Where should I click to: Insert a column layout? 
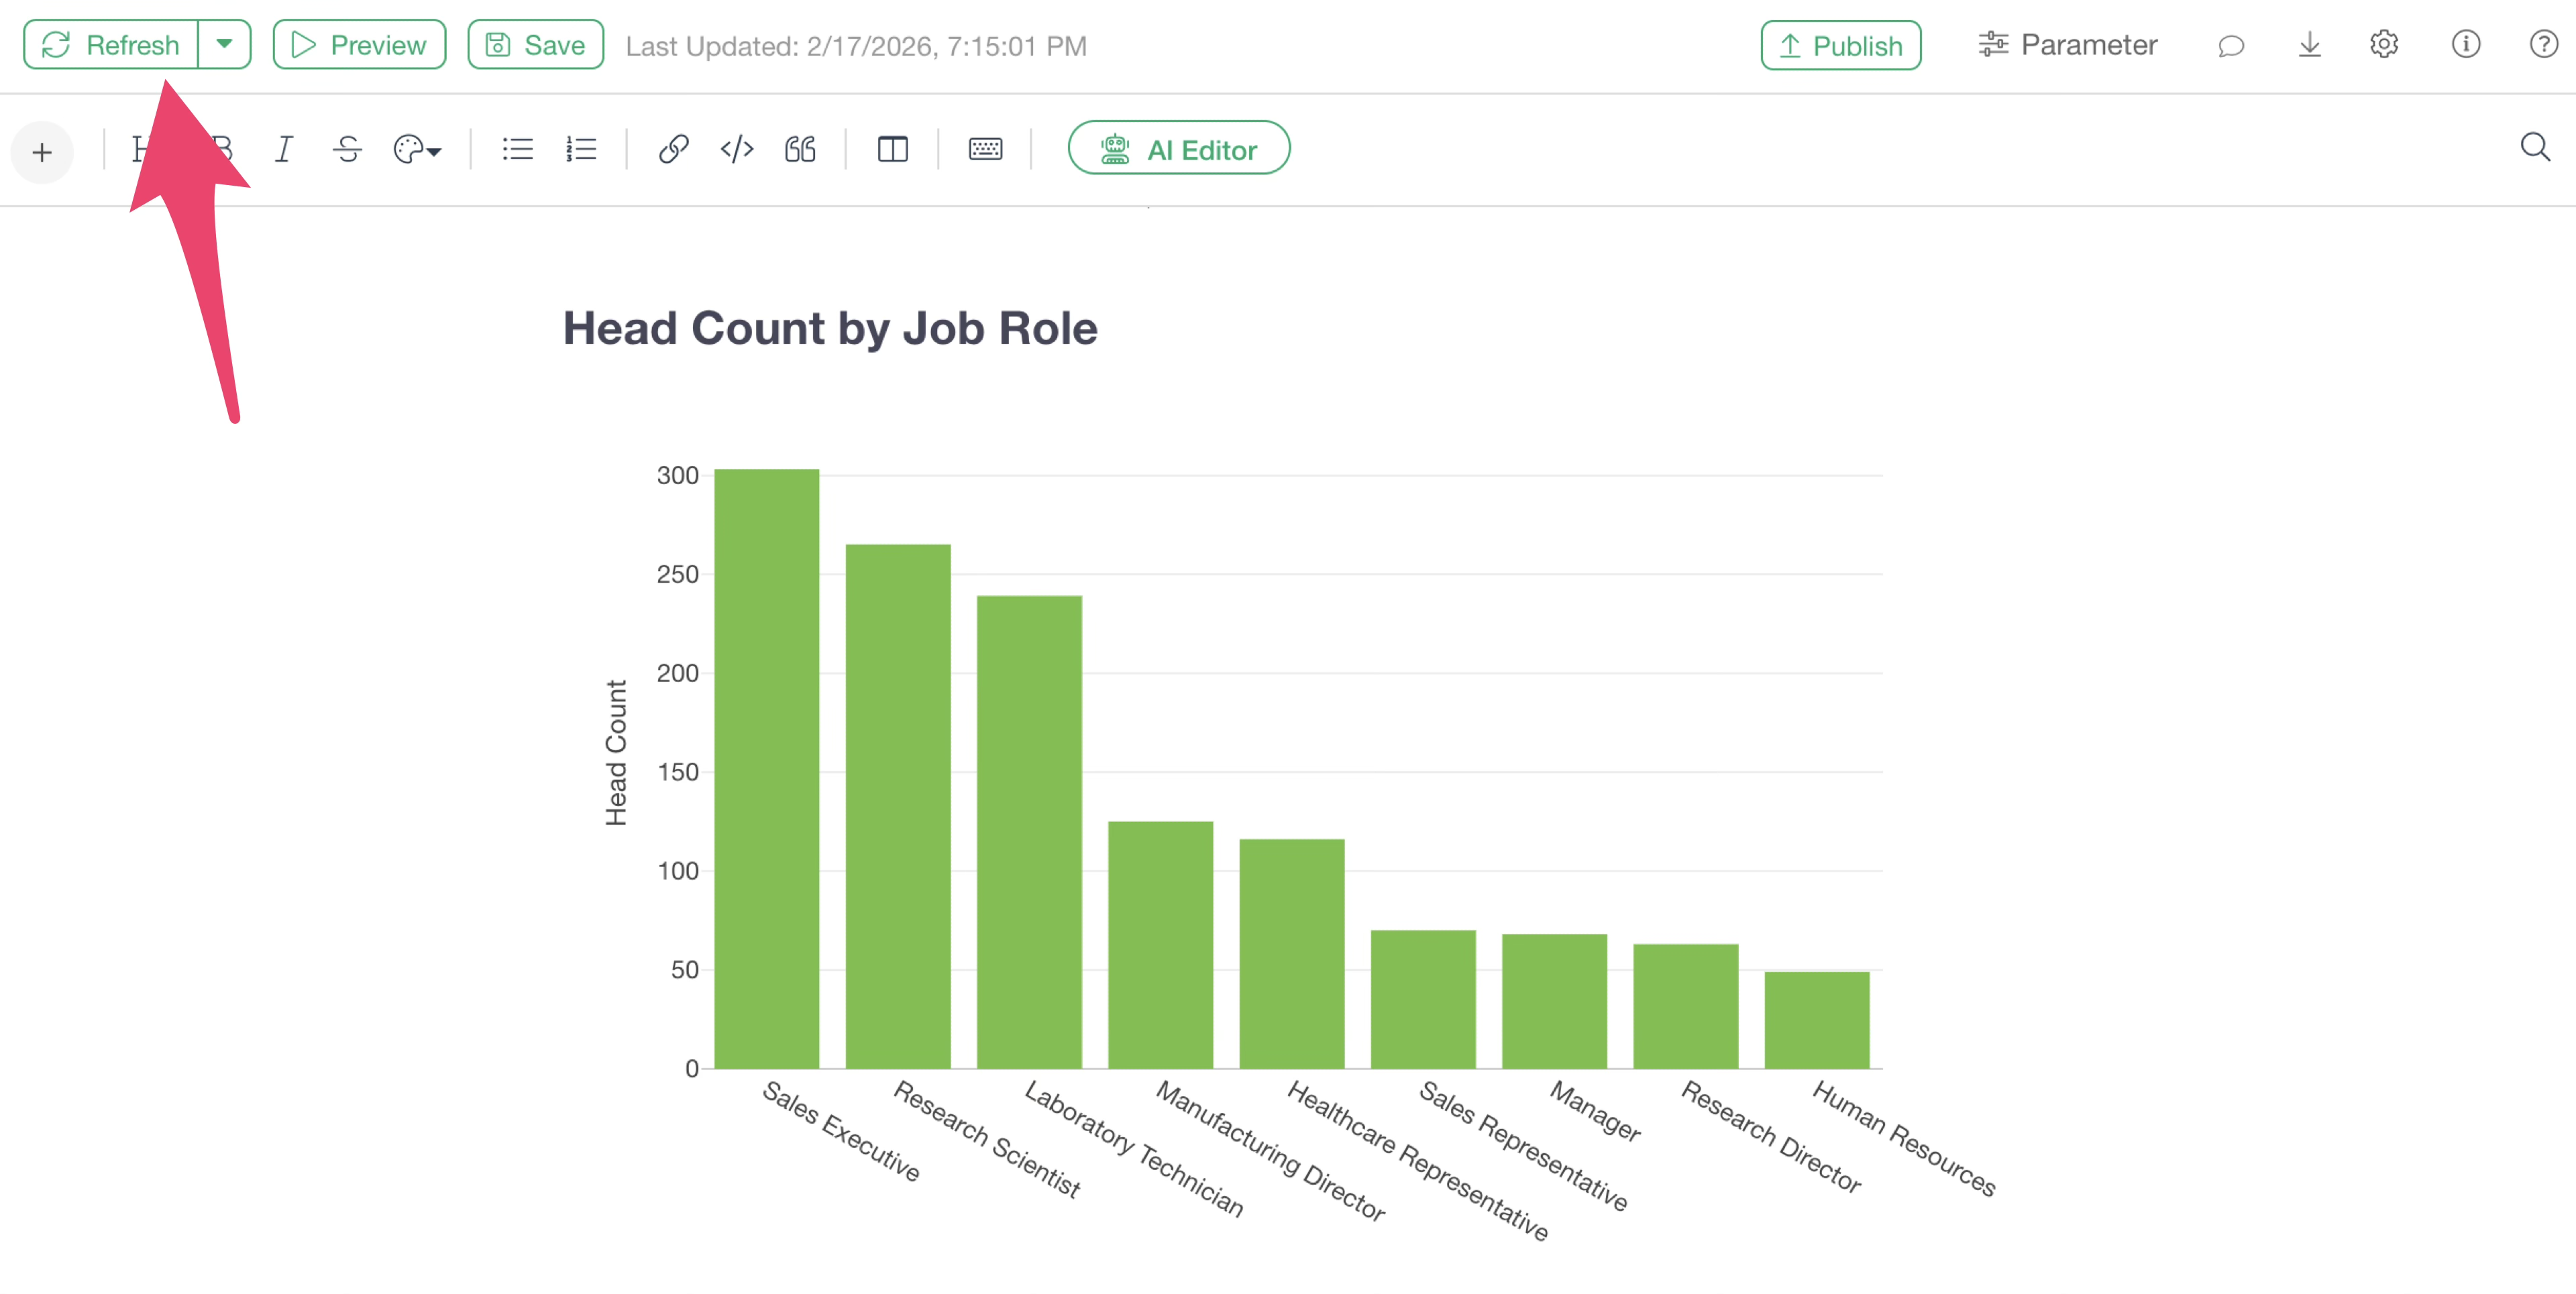point(892,150)
